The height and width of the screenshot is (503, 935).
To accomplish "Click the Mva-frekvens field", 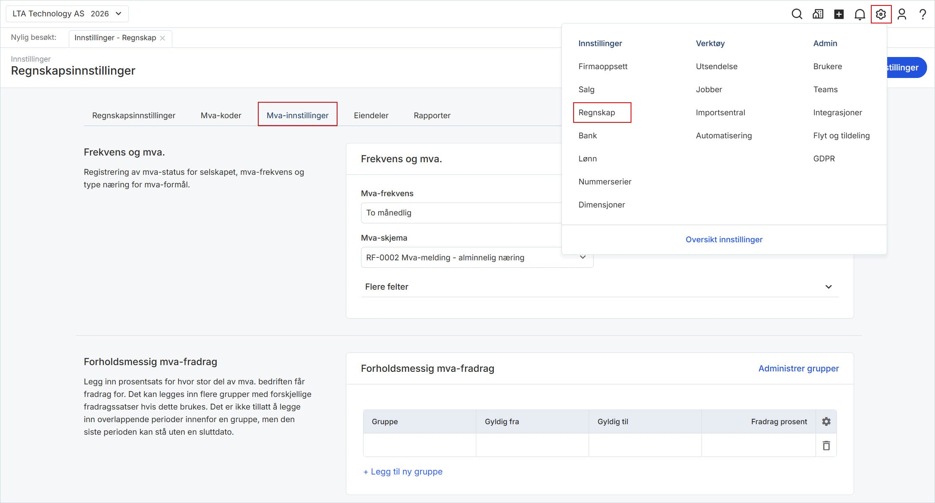I will pyautogui.click(x=460, y=213).
